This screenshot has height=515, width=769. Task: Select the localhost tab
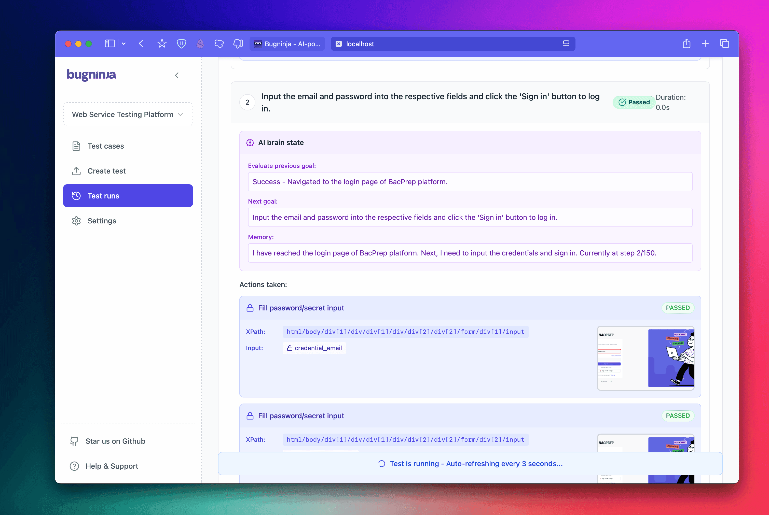[453, 44]
